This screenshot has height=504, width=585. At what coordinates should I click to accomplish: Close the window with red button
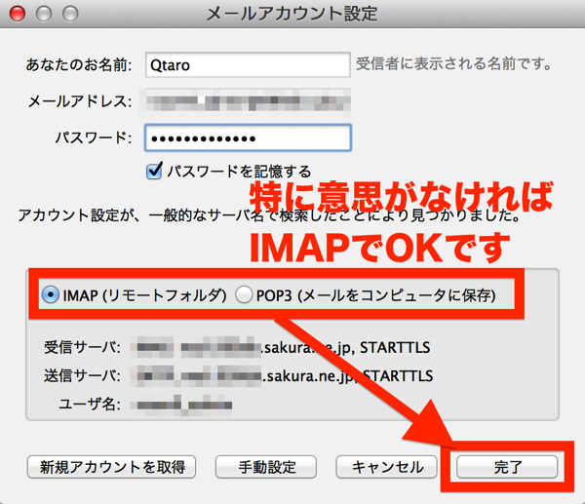[18, 14]
